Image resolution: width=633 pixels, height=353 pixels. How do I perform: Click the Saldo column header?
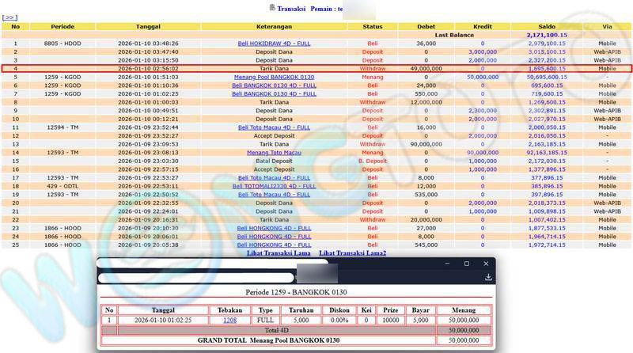click(546, 26)
